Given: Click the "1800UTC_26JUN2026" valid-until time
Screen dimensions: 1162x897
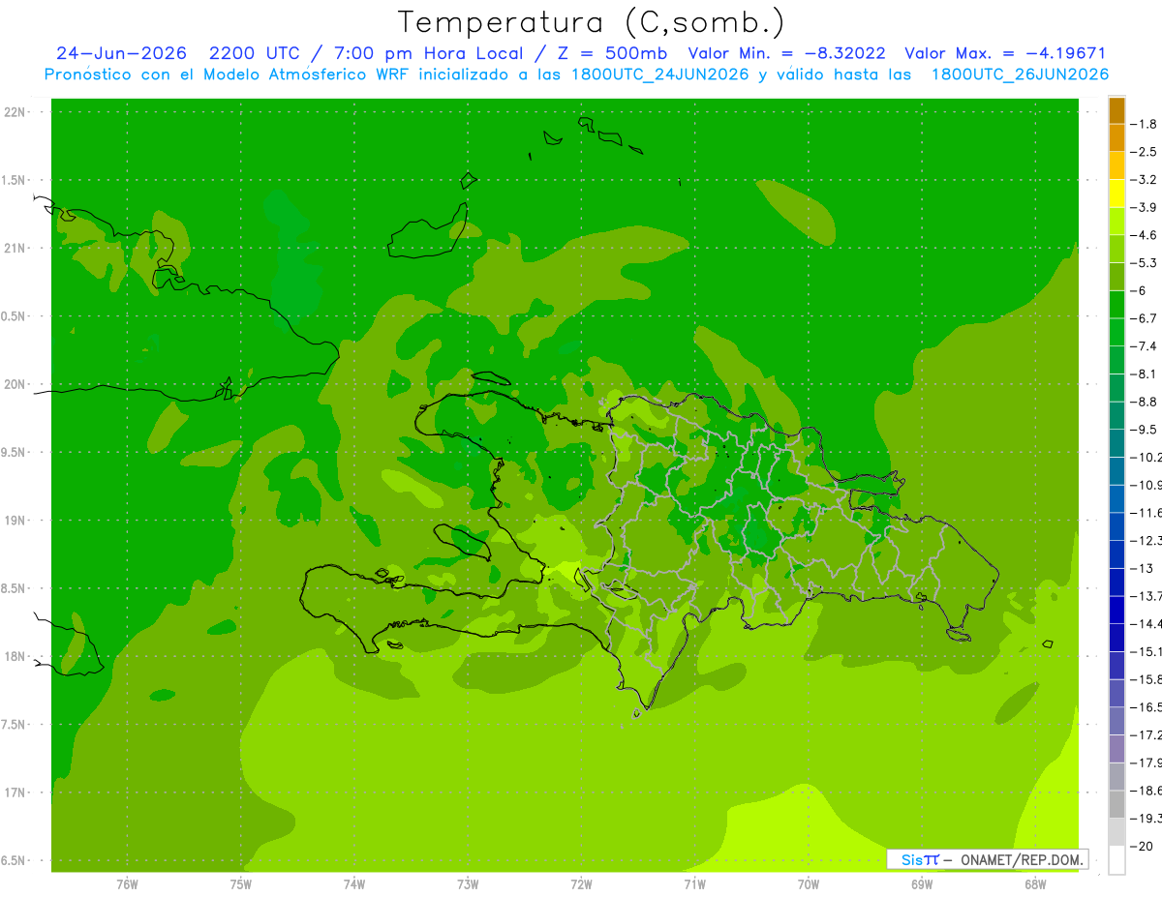Looking at the screenshot, I should (1020, 75).
